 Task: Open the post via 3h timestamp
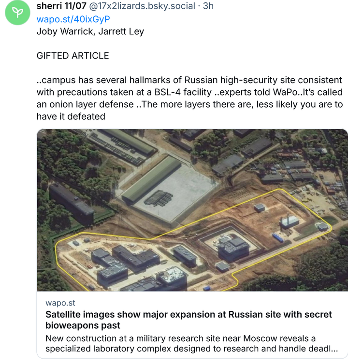point(208,6)
